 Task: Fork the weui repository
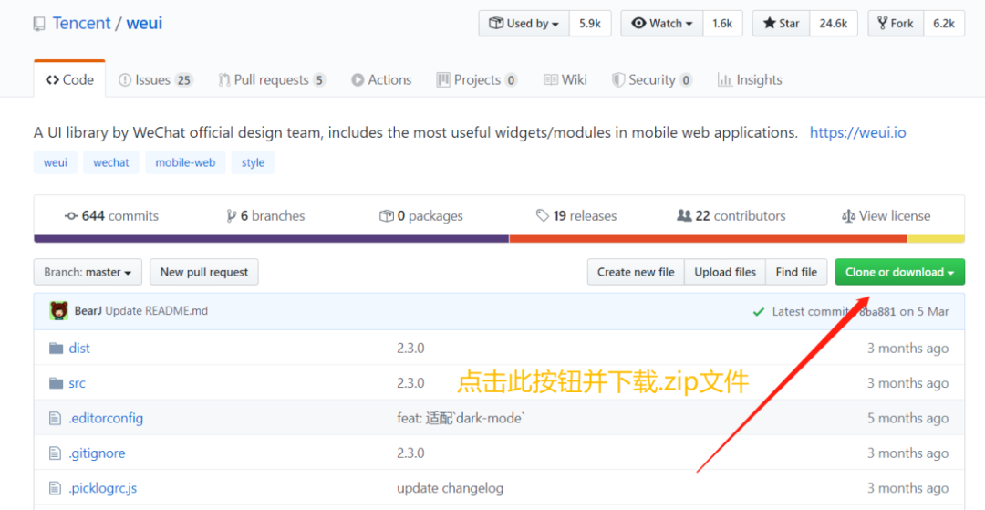pos(896,23)
